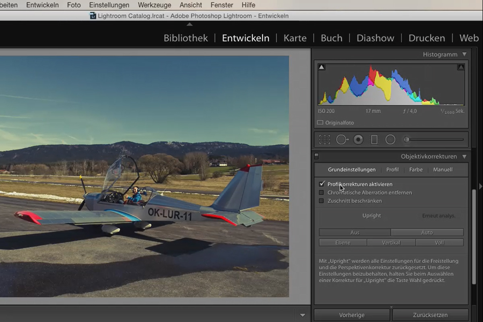The width and height of the screenshot is (483, 322).
Task: Click the Lightroom catalog document icon in title bar
Action: (x=93, y=16)
